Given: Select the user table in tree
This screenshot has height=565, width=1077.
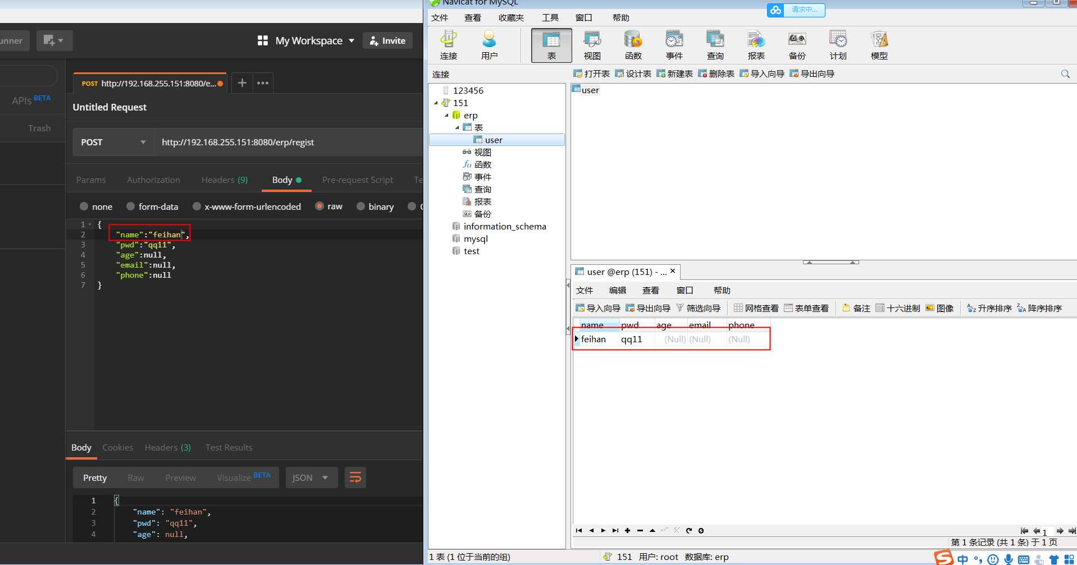Looking at the screenshot, I should pos(496,140).
